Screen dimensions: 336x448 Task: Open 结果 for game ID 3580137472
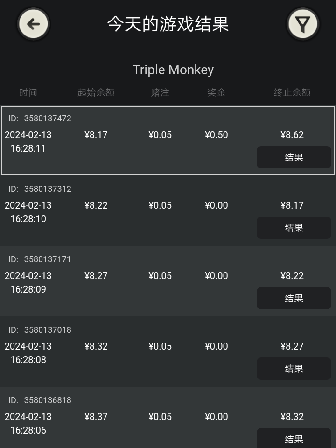294,157
